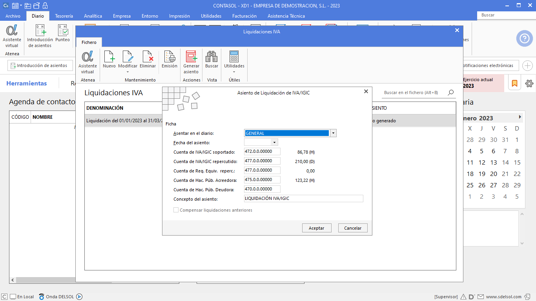Click the Eliminar icon in the ribbon
536x301 pixels.
(x=148, y=57)
